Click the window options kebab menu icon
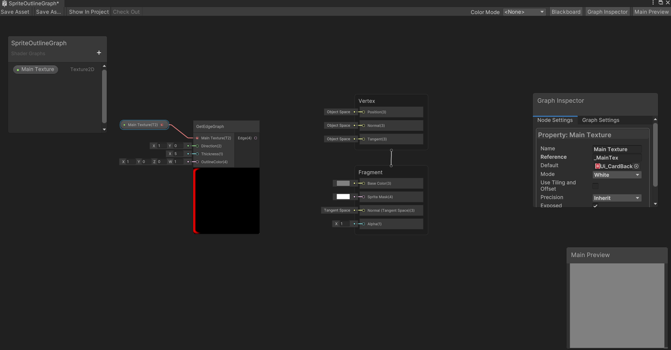This screenshot has height=350, width=671. (x=653, y=3)
